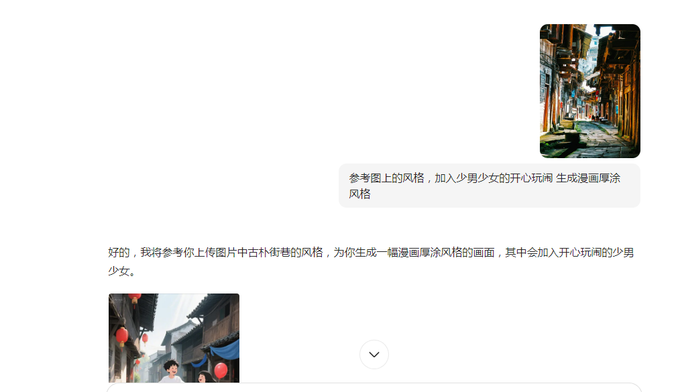Click the red balloon in generated image
The image size is (678, 392).
click(221, 371)
